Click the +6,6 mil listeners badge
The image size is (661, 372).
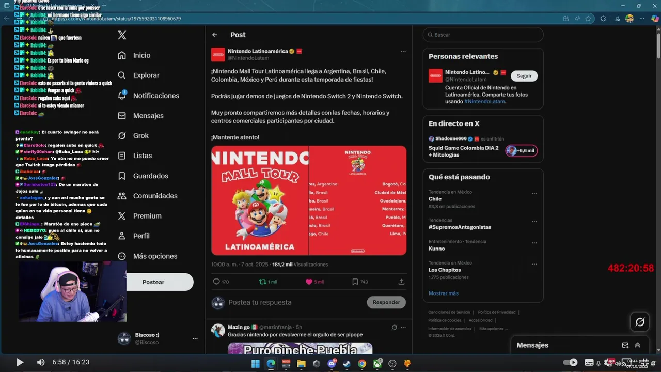522,151
